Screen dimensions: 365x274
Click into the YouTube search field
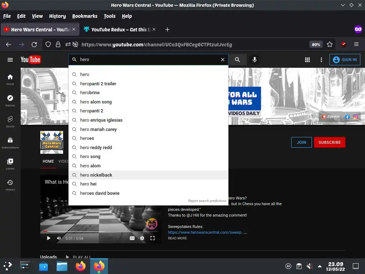pos(149,60)
